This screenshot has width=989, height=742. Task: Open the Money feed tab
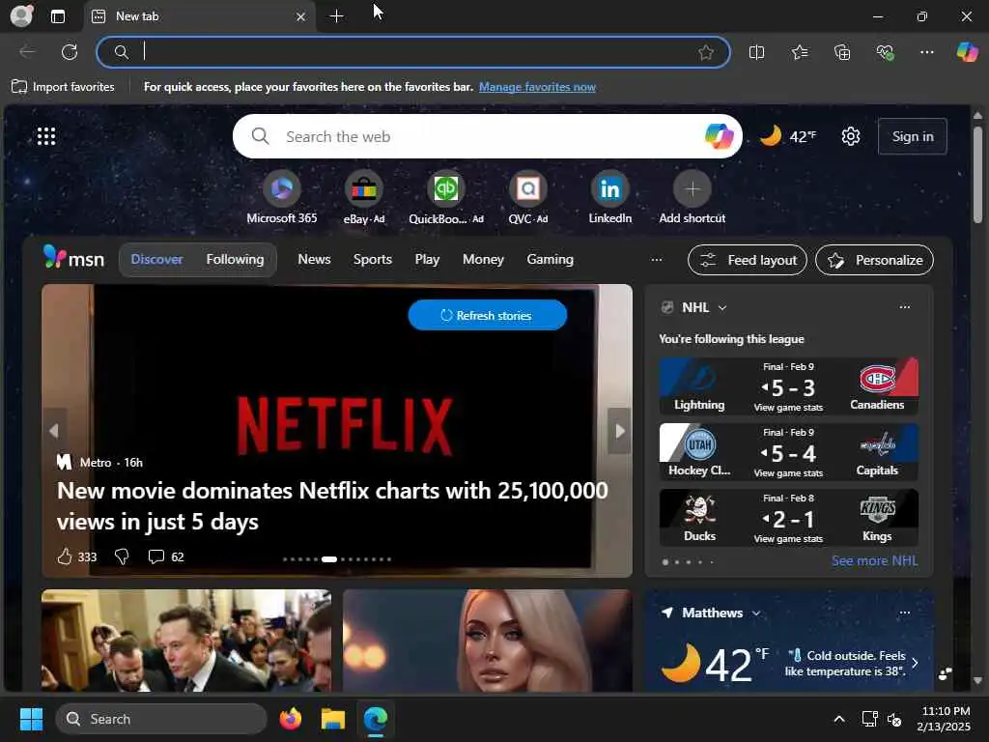(x=483, y=259)
